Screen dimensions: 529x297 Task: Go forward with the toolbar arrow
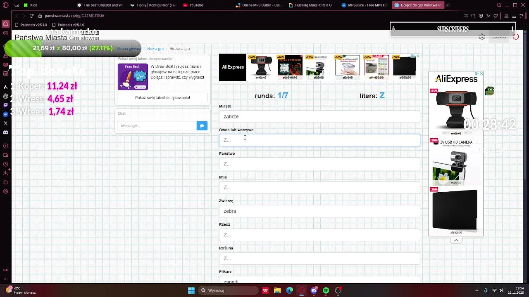[24, 16]
